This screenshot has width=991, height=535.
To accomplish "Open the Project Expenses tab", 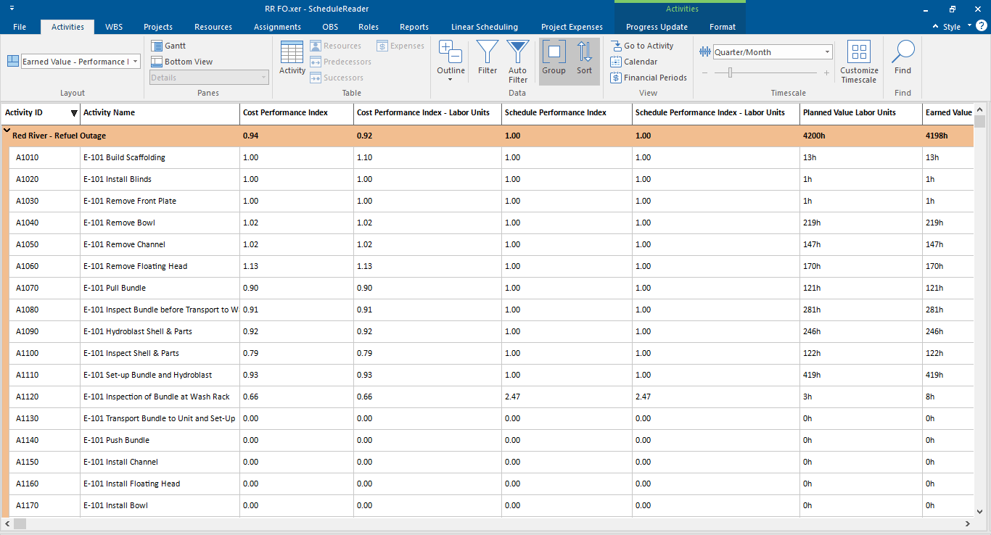I will tap(572, 27).
